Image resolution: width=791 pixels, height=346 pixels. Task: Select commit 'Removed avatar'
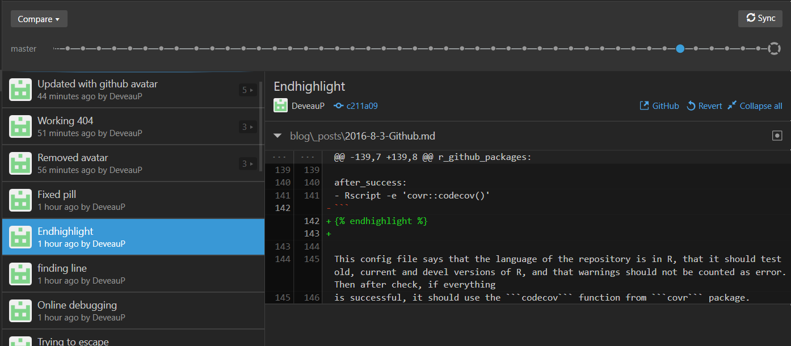click(x=133, y=163)
